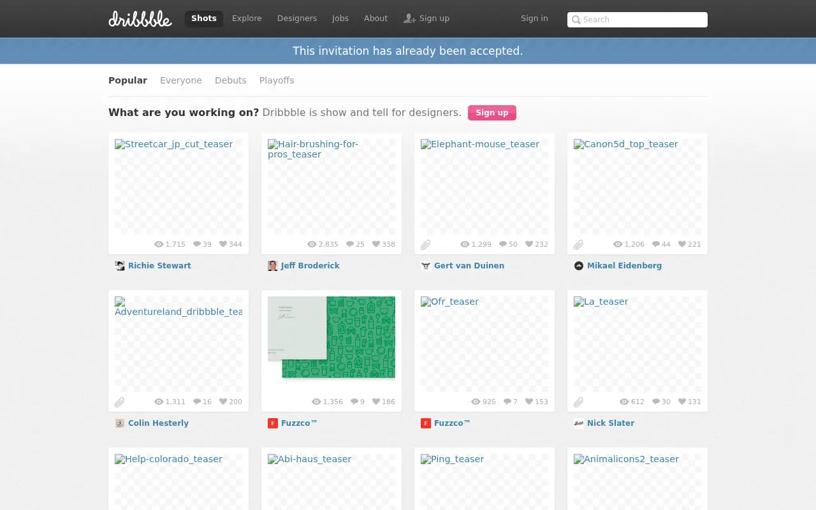Click Fuzzco avatar under Ofr_teaser shot
816x510 pixels.
click(426, 423)
